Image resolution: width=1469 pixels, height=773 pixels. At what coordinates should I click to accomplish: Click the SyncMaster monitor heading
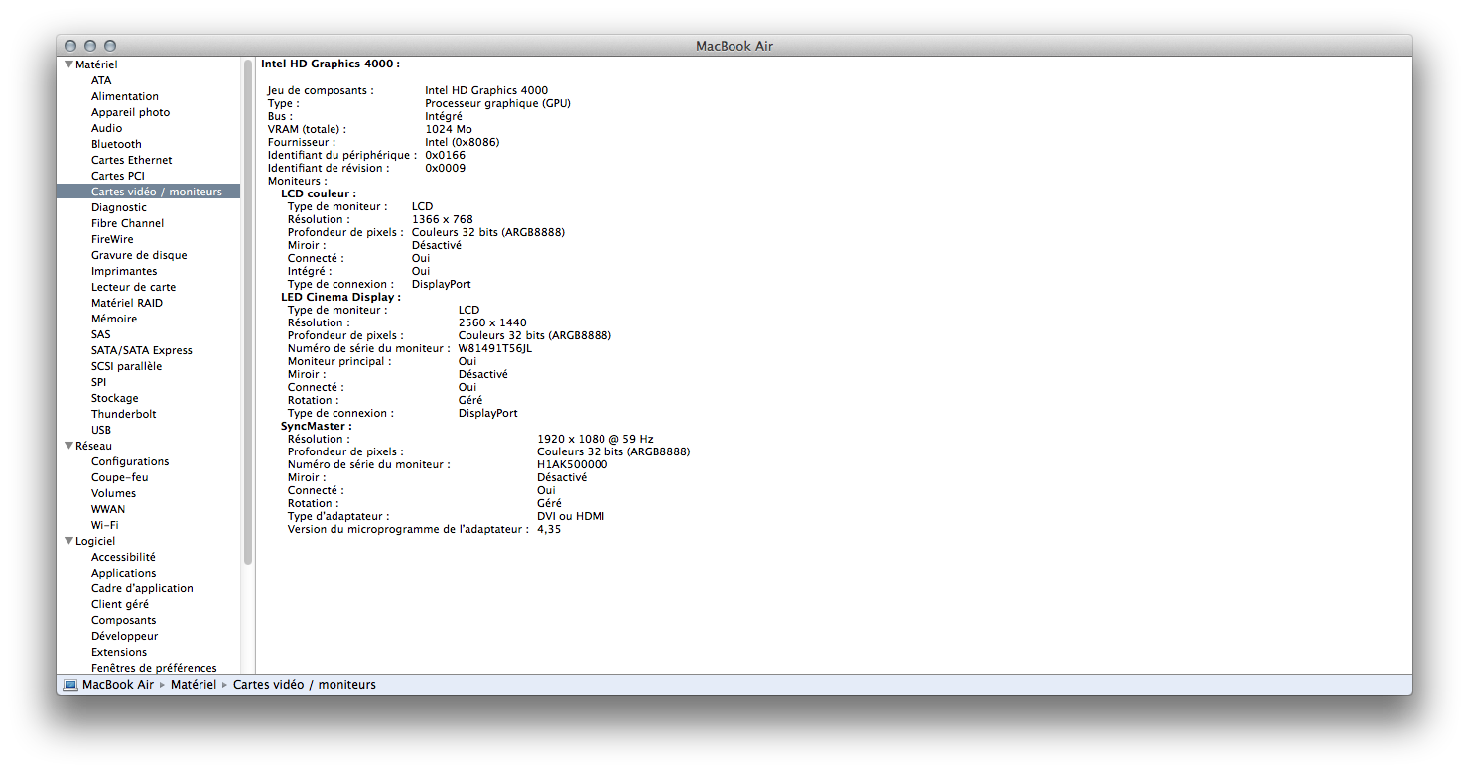pyautogui.click(x=317, y=426)
